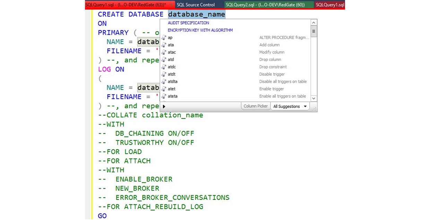Click the '-- ERROR_BROKER_CONVERSATIONS' comment
This screenshot has width=430, height=220.
pos(164,197)
